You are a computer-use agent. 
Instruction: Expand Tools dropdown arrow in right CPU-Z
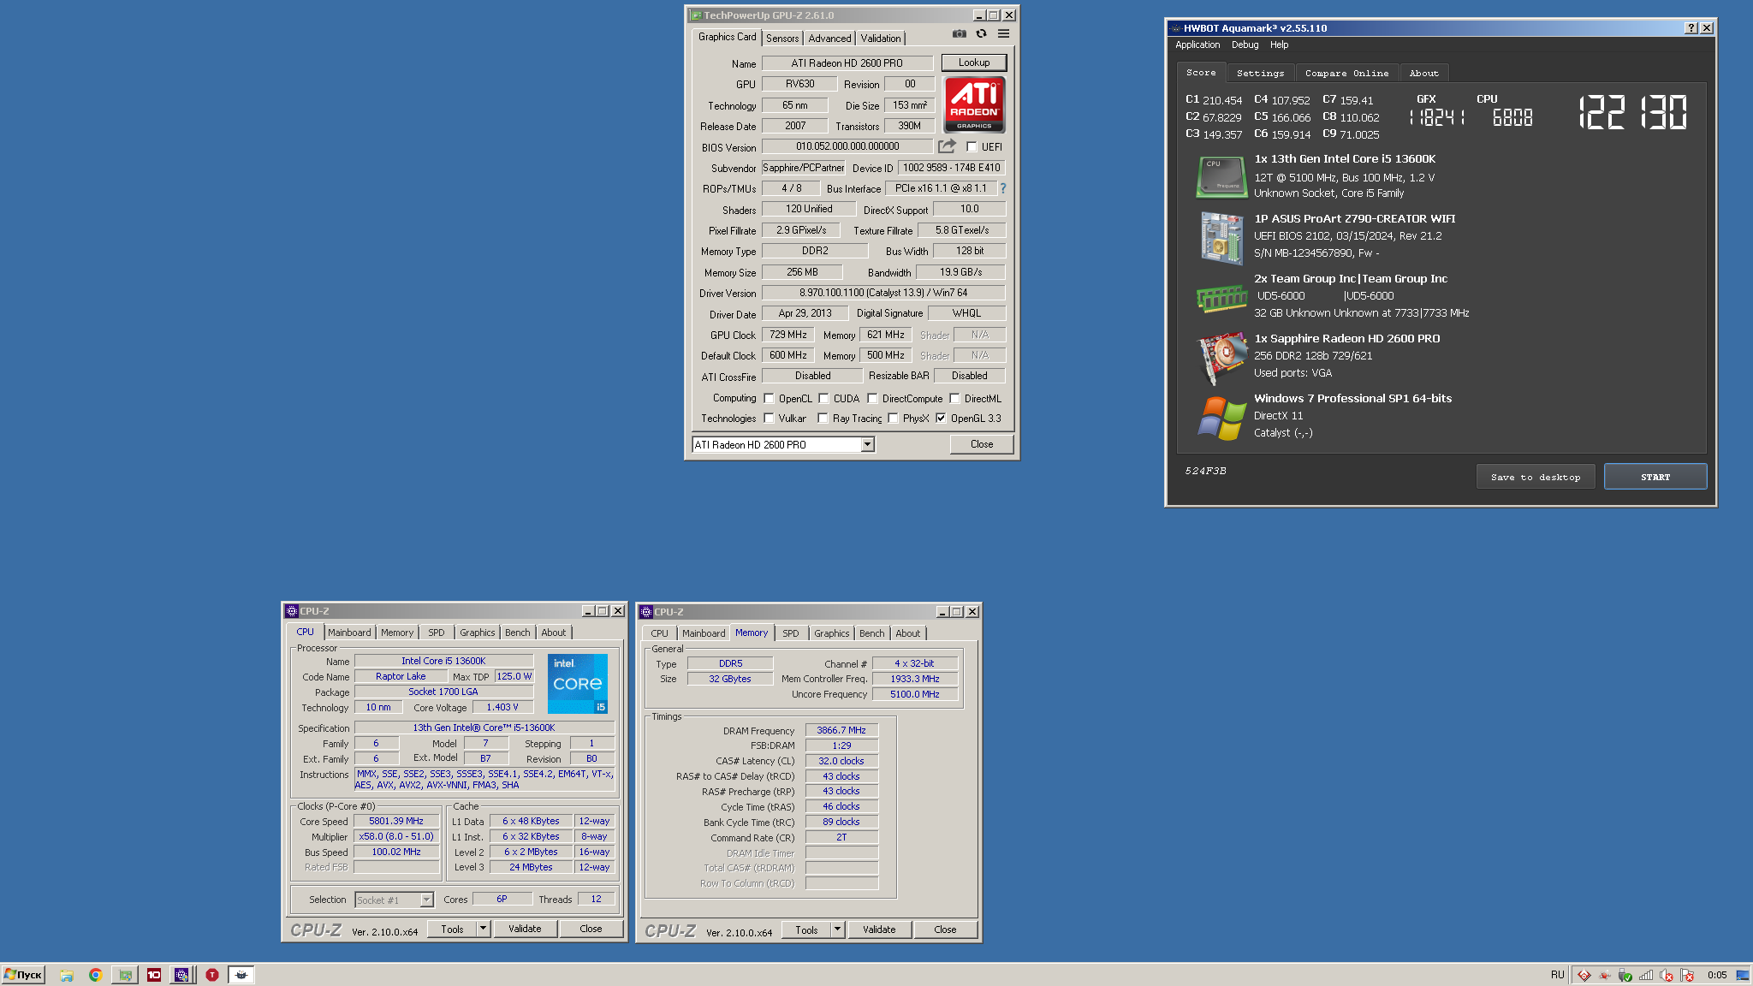click(x=837, y=930)
